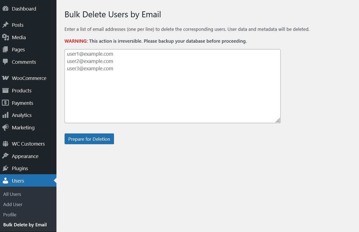Click the Marketing megaphone icon
359x232 pixels.
[x=5, y=127]
